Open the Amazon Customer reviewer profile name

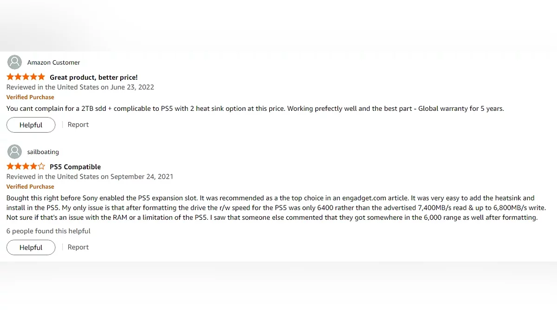coord(53,63)
